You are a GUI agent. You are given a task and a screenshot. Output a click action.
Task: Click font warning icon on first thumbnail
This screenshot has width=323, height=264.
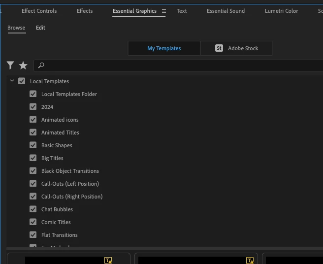[108, 260]
